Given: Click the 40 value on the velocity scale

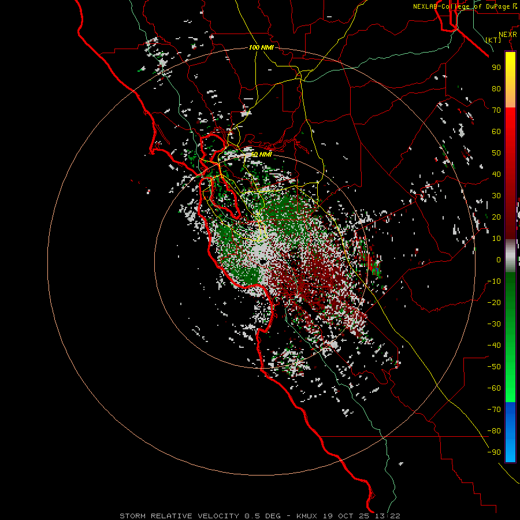Looking at the screenshot, I should [x=496, y=174].
